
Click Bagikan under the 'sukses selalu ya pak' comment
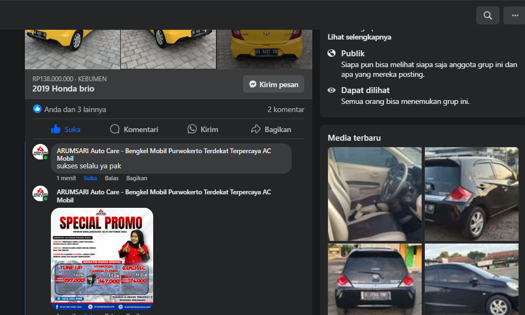[x=136, y=178]
